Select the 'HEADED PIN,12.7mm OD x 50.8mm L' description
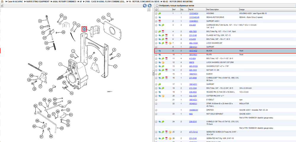 point(221,92)
